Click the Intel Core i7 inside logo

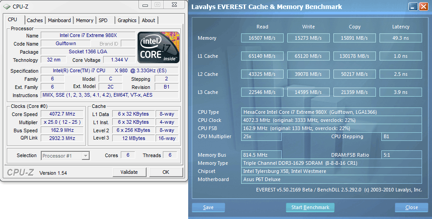point(158,47)
